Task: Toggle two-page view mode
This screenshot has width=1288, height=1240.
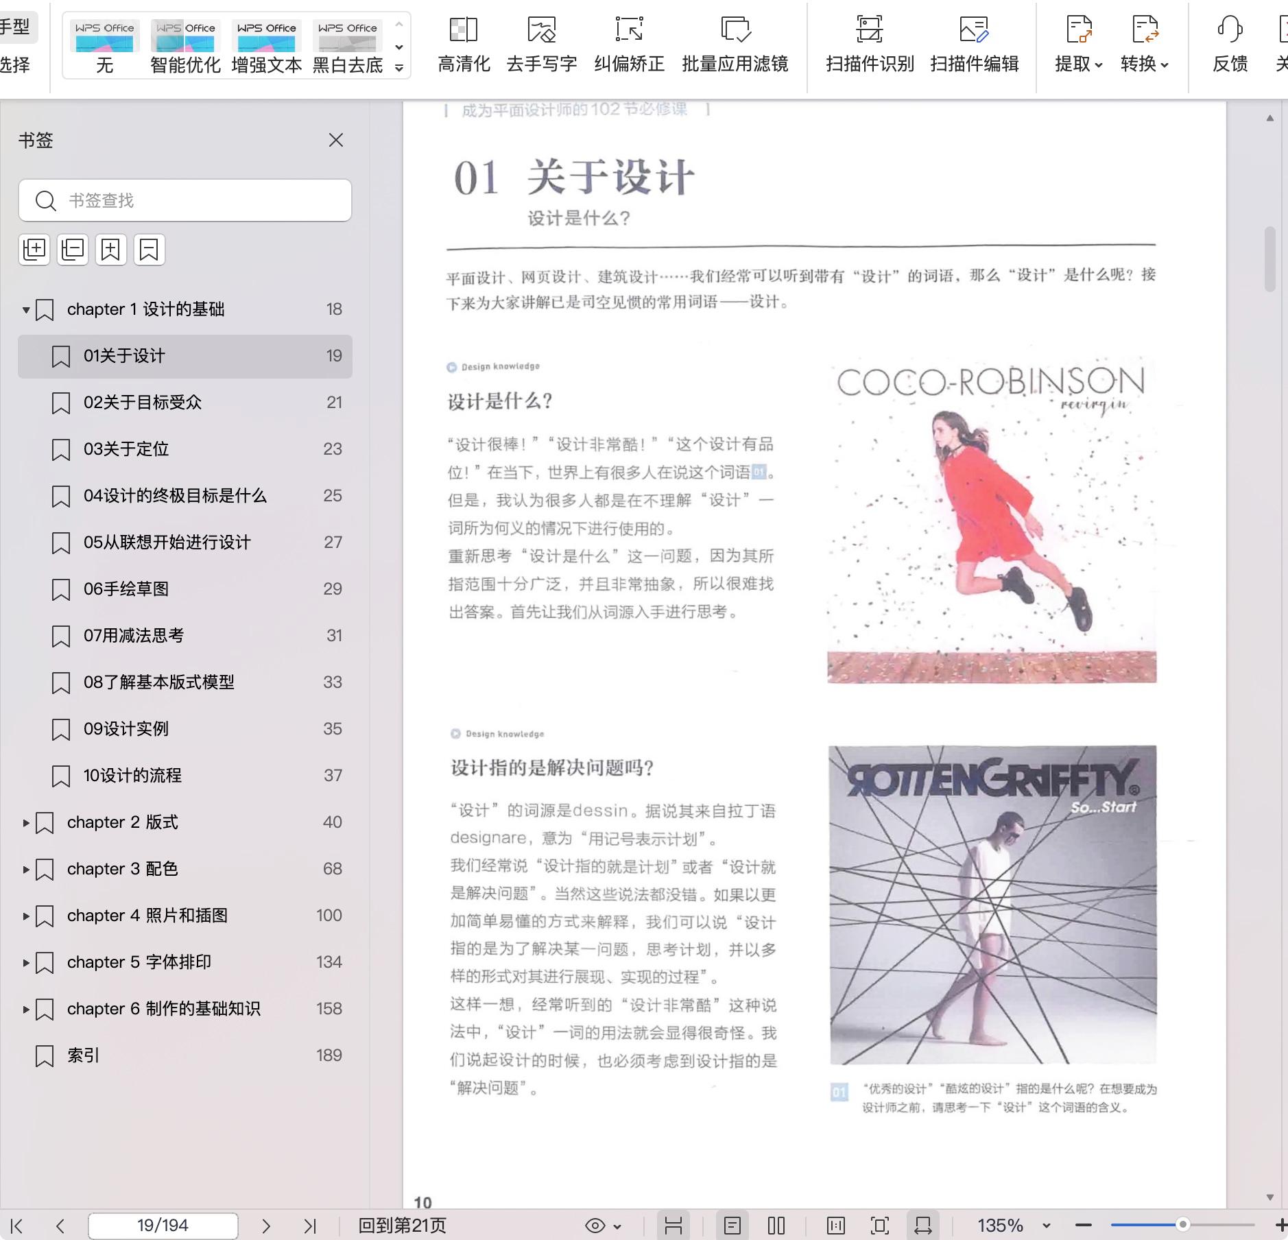Action: coord(776,1226)
